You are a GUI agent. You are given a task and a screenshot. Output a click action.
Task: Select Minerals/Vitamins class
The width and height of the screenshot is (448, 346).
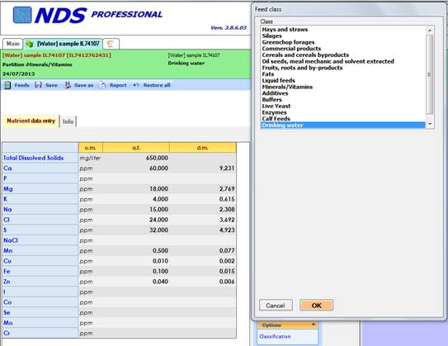pos(287,87)
